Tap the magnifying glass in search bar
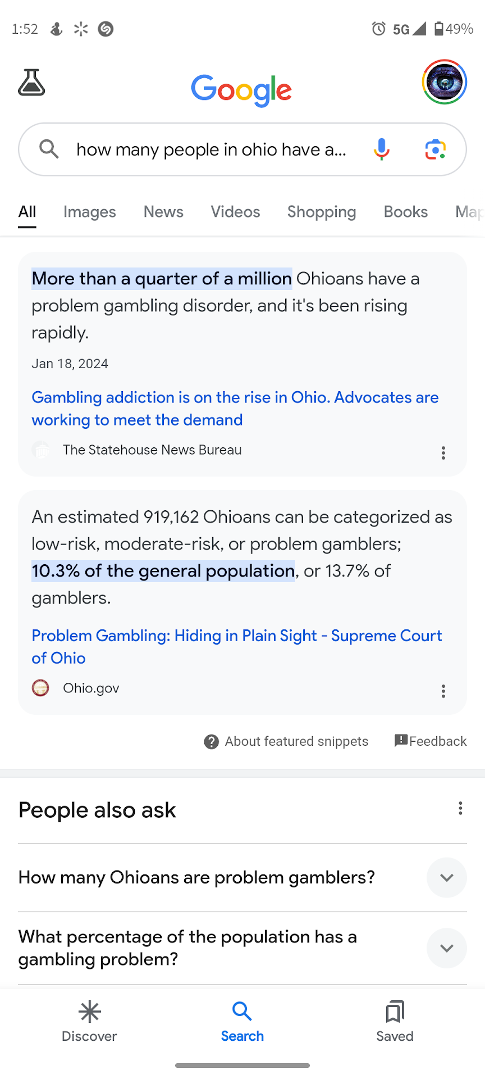485x1079 pixels. [x=49, y=149]
